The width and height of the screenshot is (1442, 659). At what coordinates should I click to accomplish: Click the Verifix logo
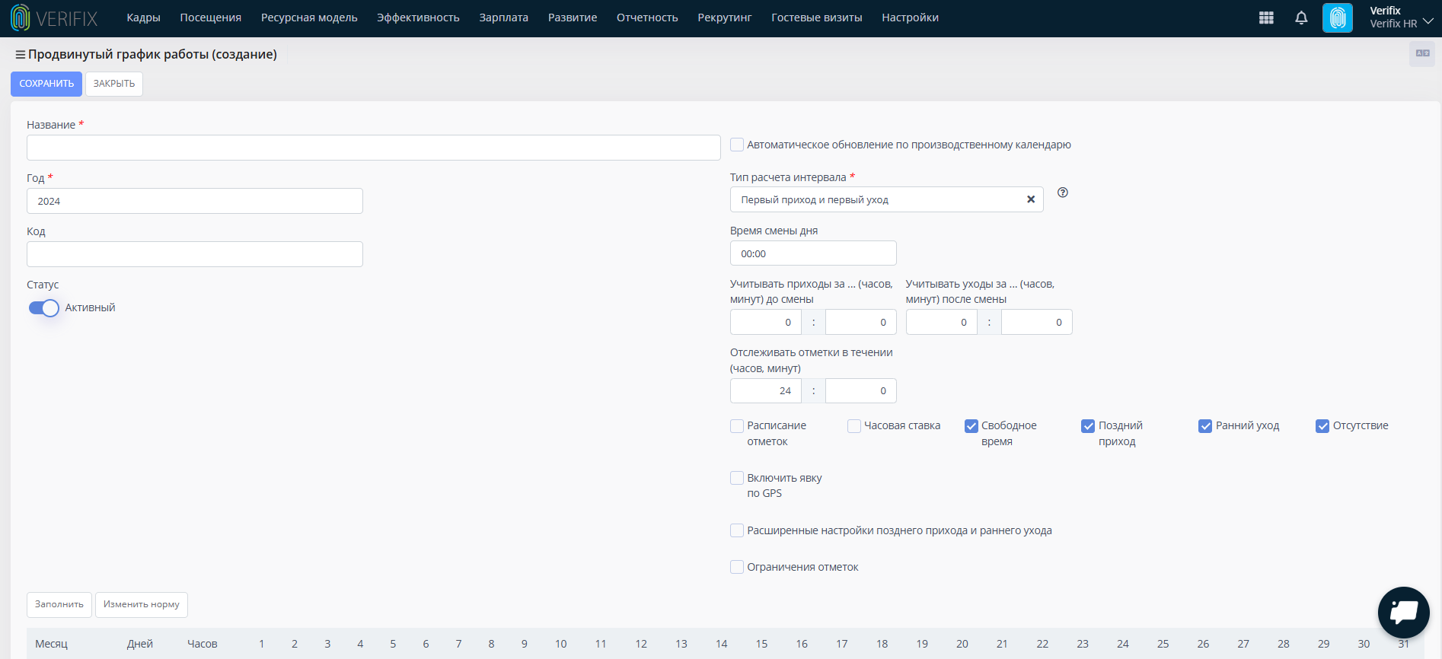[x=55, y=18]
